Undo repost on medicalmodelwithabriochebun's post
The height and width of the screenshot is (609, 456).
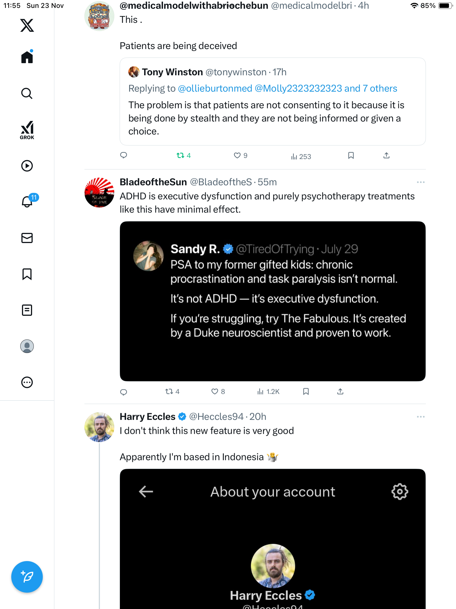click(x=180, y=155)
